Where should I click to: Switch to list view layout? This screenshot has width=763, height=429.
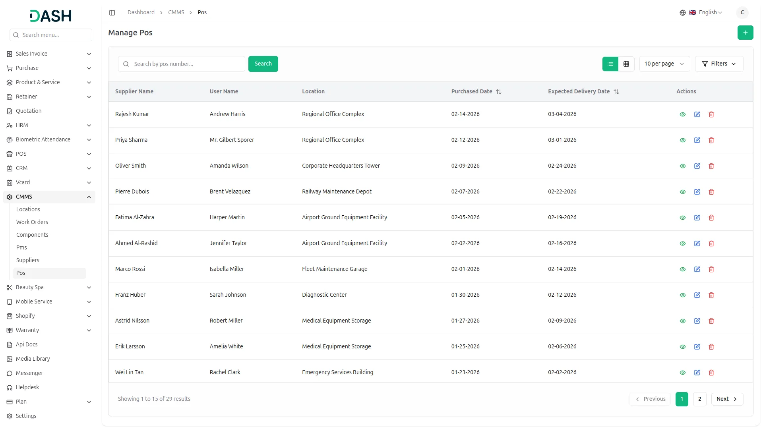coord(610,64)
